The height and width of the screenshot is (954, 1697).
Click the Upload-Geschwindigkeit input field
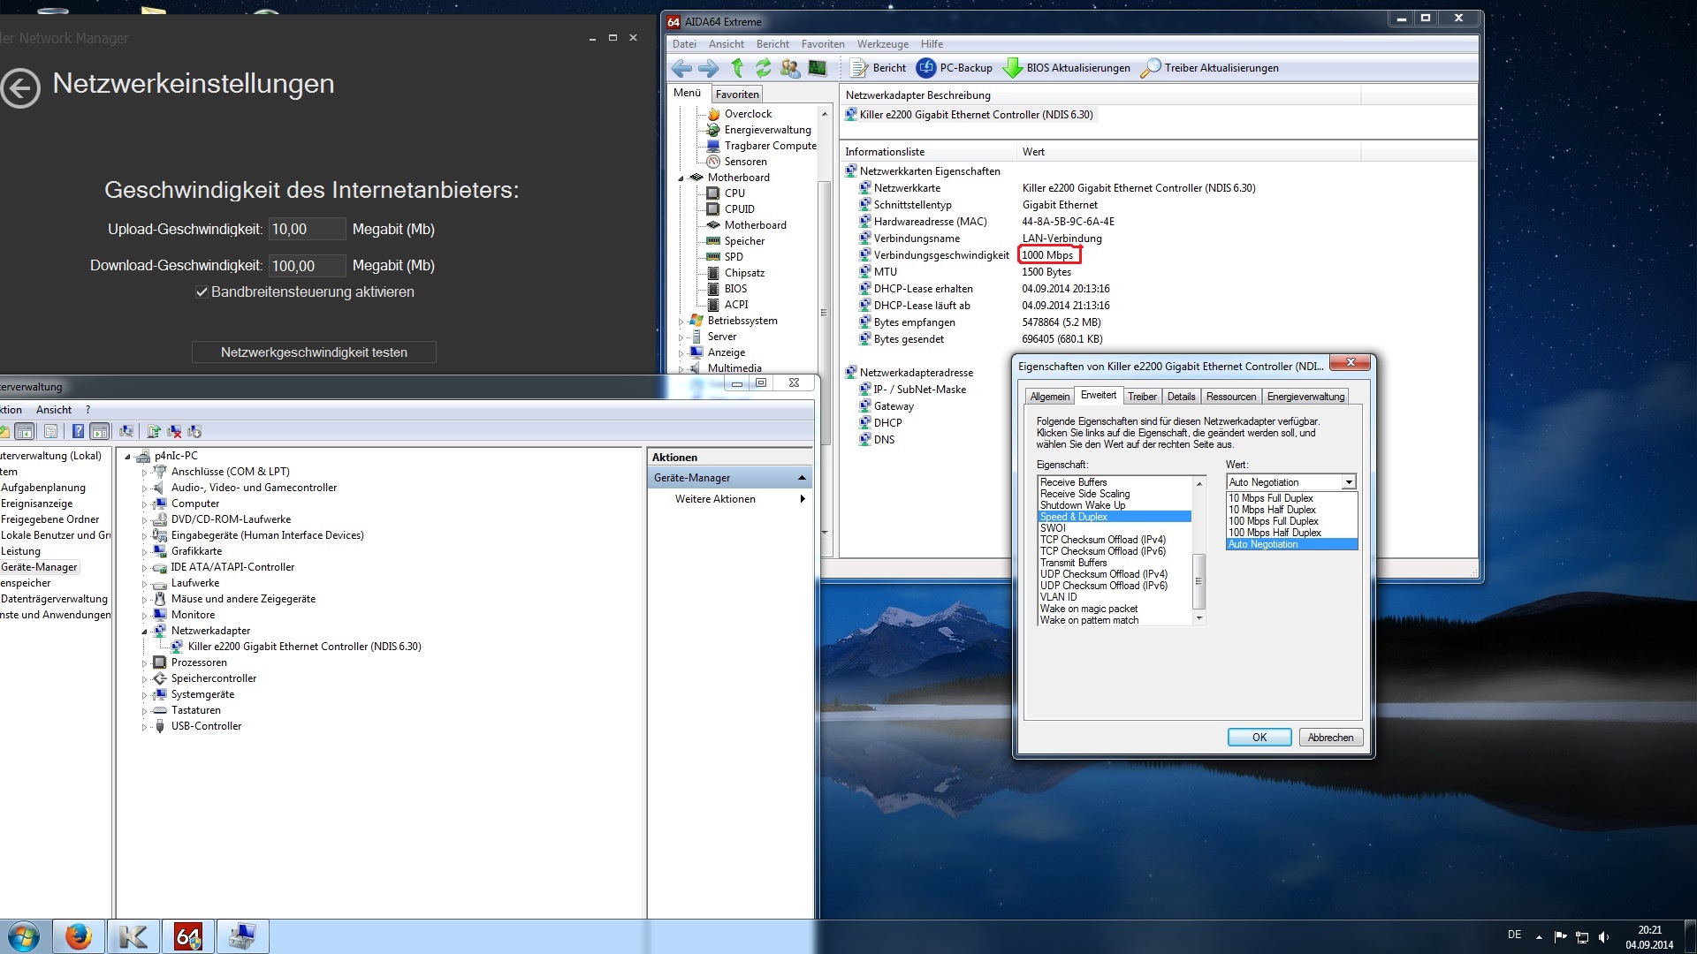306,230
